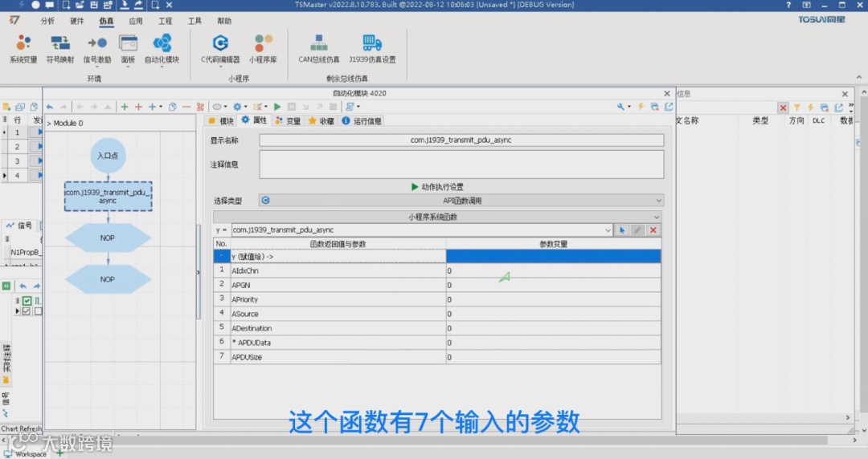868x459 pixels.
Task: Open the 信号激励 signal stimulation tool
Action: tap(97, 49)
